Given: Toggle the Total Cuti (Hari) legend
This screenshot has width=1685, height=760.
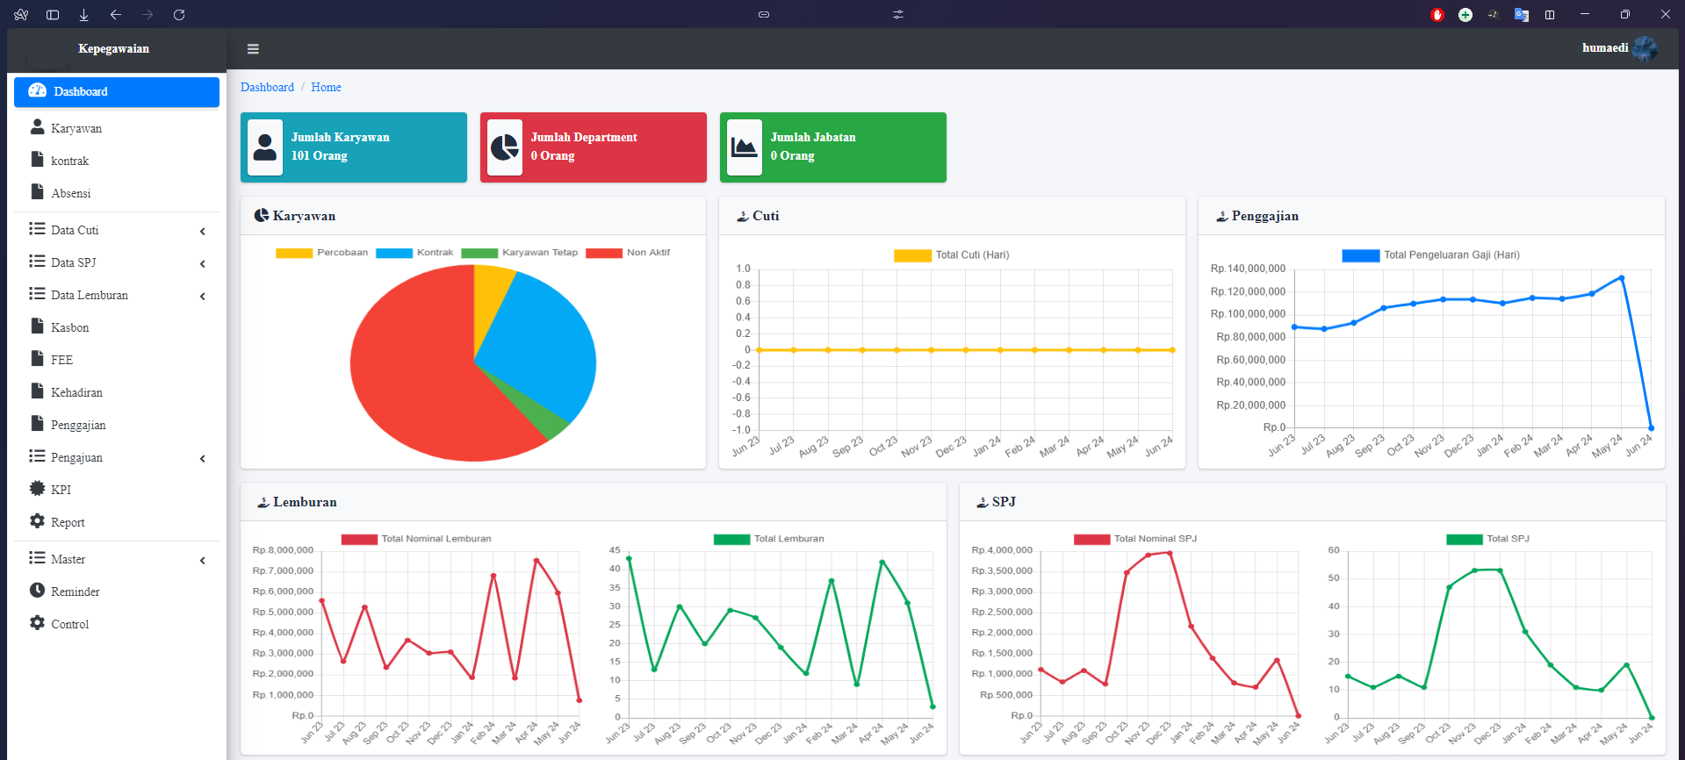Looking at the screenshot, I should tap(952, 255).
